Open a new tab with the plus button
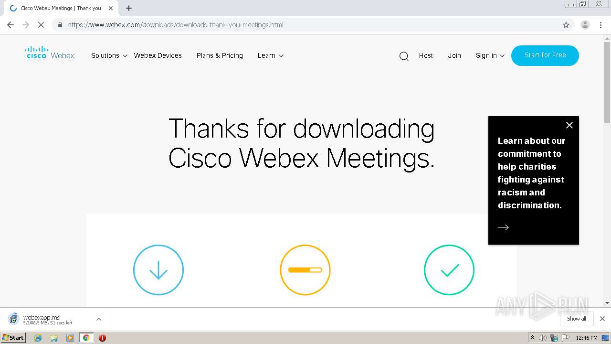This screenshot has height=344, width=611. click(128, 8)
